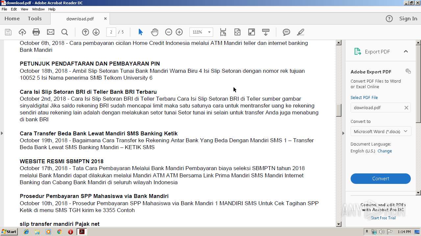Switch to the Home tab
Screen dimensions: 421x236
click(x=12, y=19)
